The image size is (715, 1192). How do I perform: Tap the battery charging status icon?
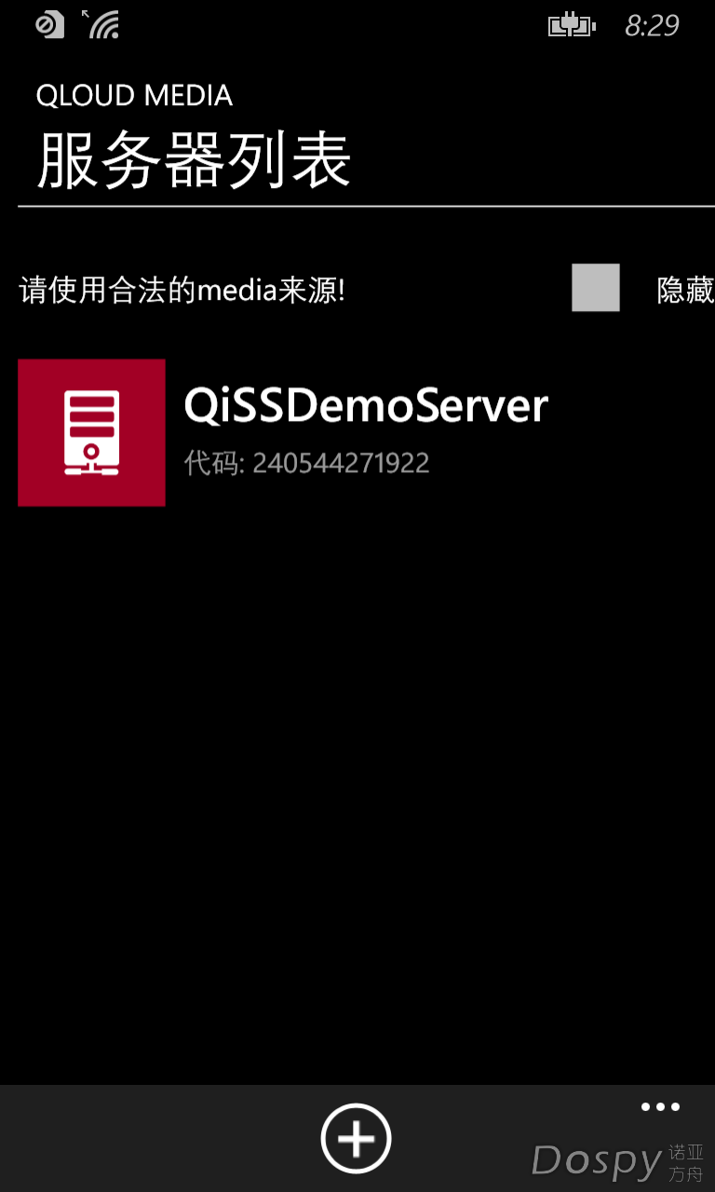coord(572,25)
